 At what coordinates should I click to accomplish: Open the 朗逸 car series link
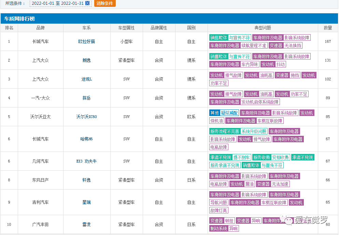[x=87, y=60]
